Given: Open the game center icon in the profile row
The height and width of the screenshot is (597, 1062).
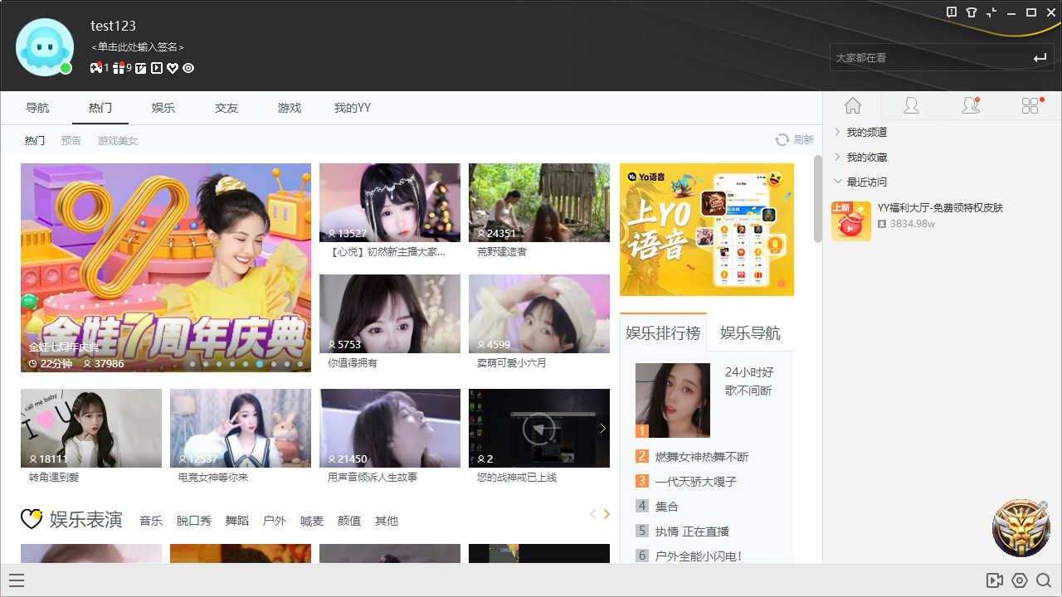Looking at the screenshot, I should pos(96,68).
